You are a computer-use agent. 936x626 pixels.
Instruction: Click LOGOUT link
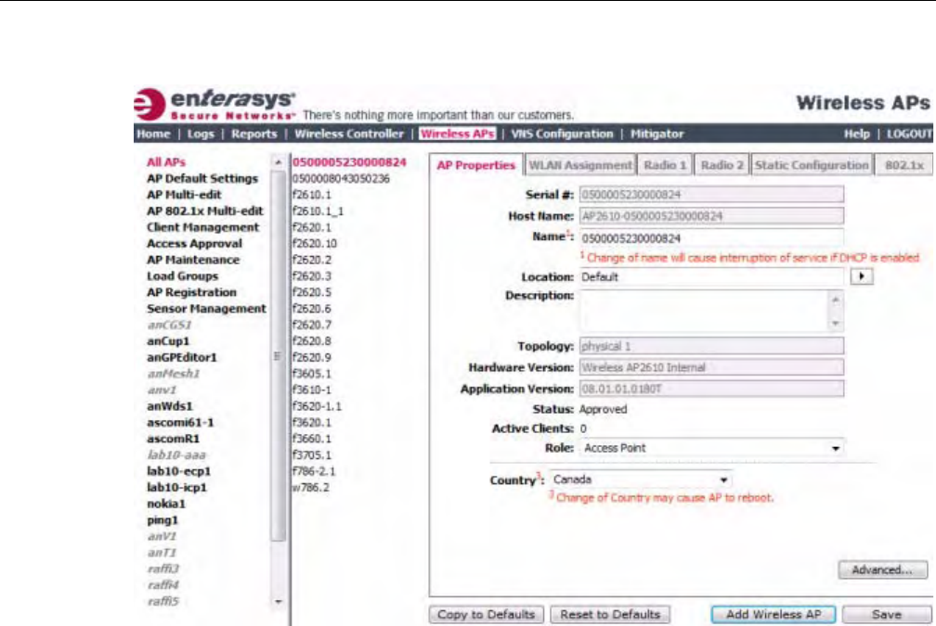(x=909, y=134)
